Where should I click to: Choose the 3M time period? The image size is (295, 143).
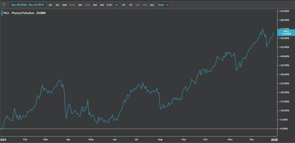[x=94, y=5]
